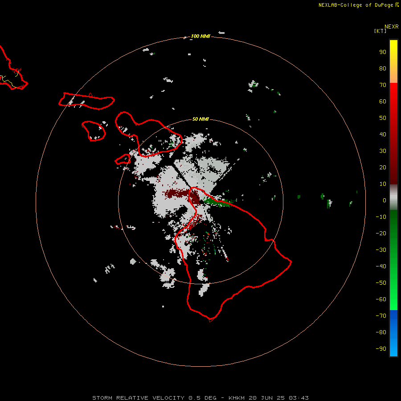
Task: Select the positive 90 value on the velocity scale
Action: [383, 52]
